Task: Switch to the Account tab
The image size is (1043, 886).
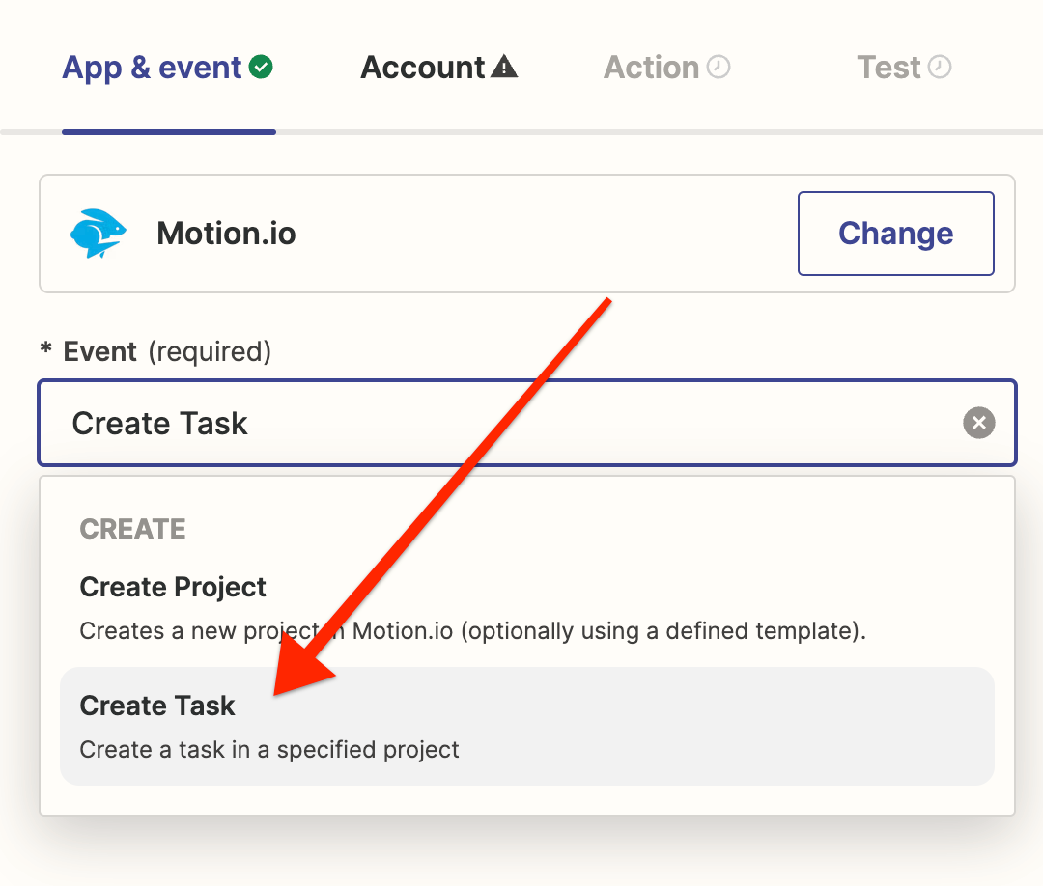Action: coord(422,68)
